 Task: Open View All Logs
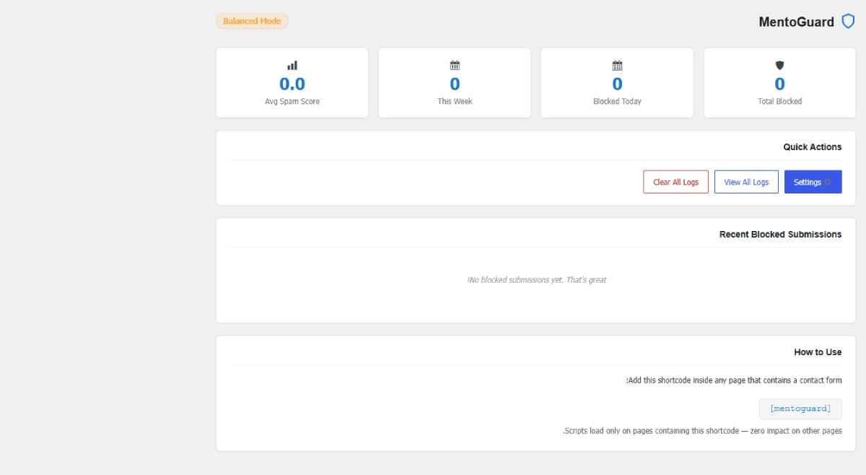pyautogui.click(x=746, y=182)
